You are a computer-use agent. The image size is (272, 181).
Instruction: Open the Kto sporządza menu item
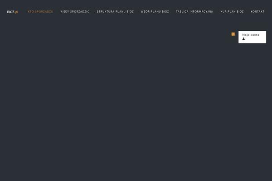(40, 12)
